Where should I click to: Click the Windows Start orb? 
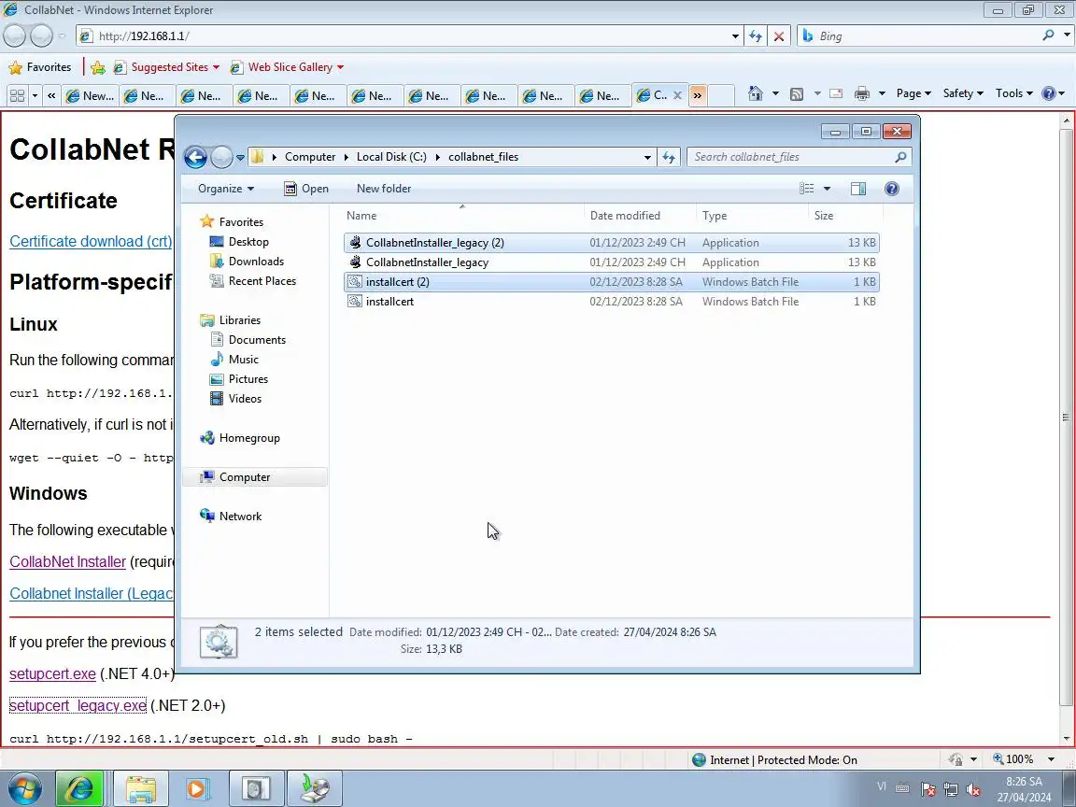[x=24, y=788]
